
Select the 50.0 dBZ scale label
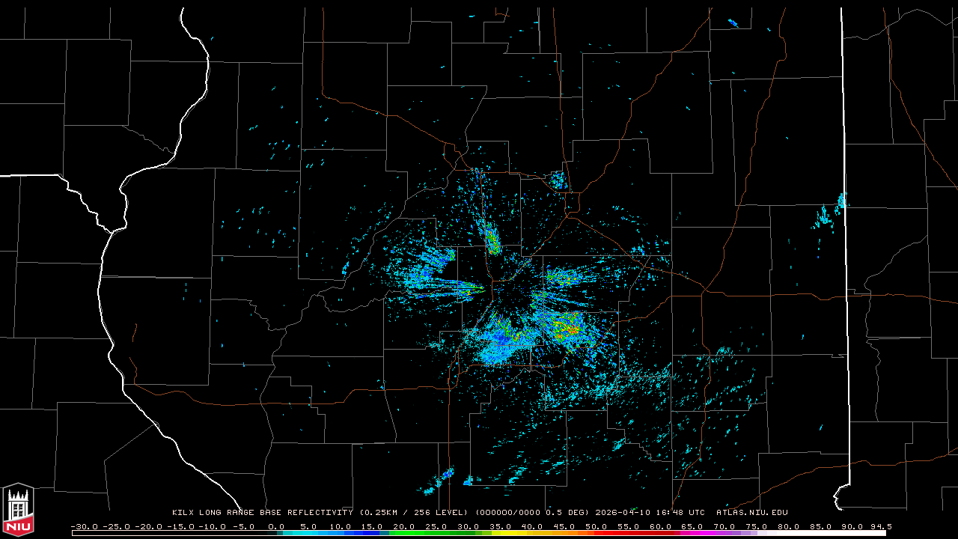click(597, 526)
